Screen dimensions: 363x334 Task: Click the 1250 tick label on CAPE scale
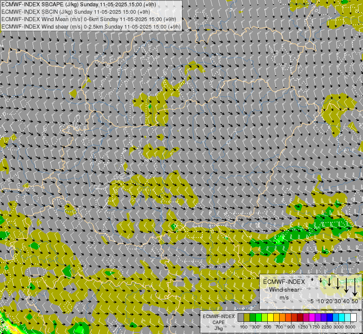[x=303, y=327]
